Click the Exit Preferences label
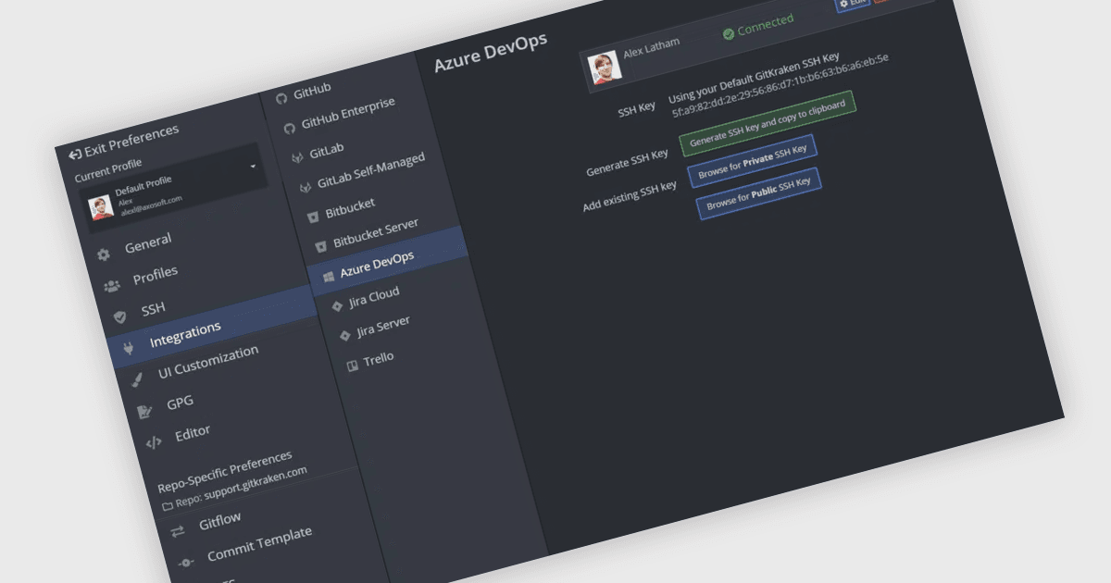 (x=131, y=139)
